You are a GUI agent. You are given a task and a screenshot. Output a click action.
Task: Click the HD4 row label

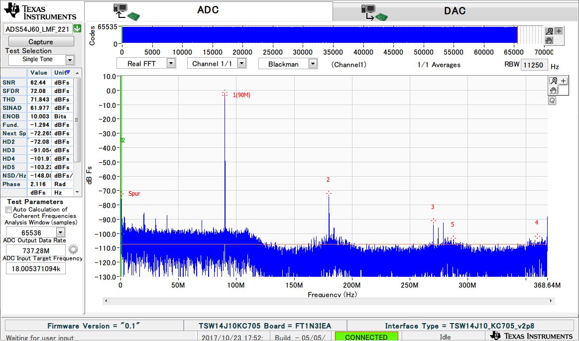point(14,159)
